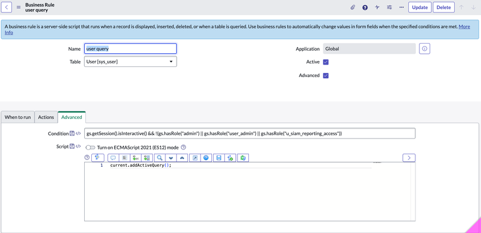The width and height of the screenshot is (481, 233).
Task: Switch to the Actions tab
Action: tap(46, 117)
